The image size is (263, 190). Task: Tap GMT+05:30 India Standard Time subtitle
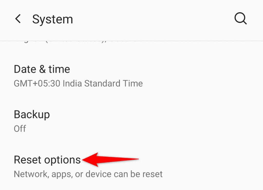click(78, 83)
